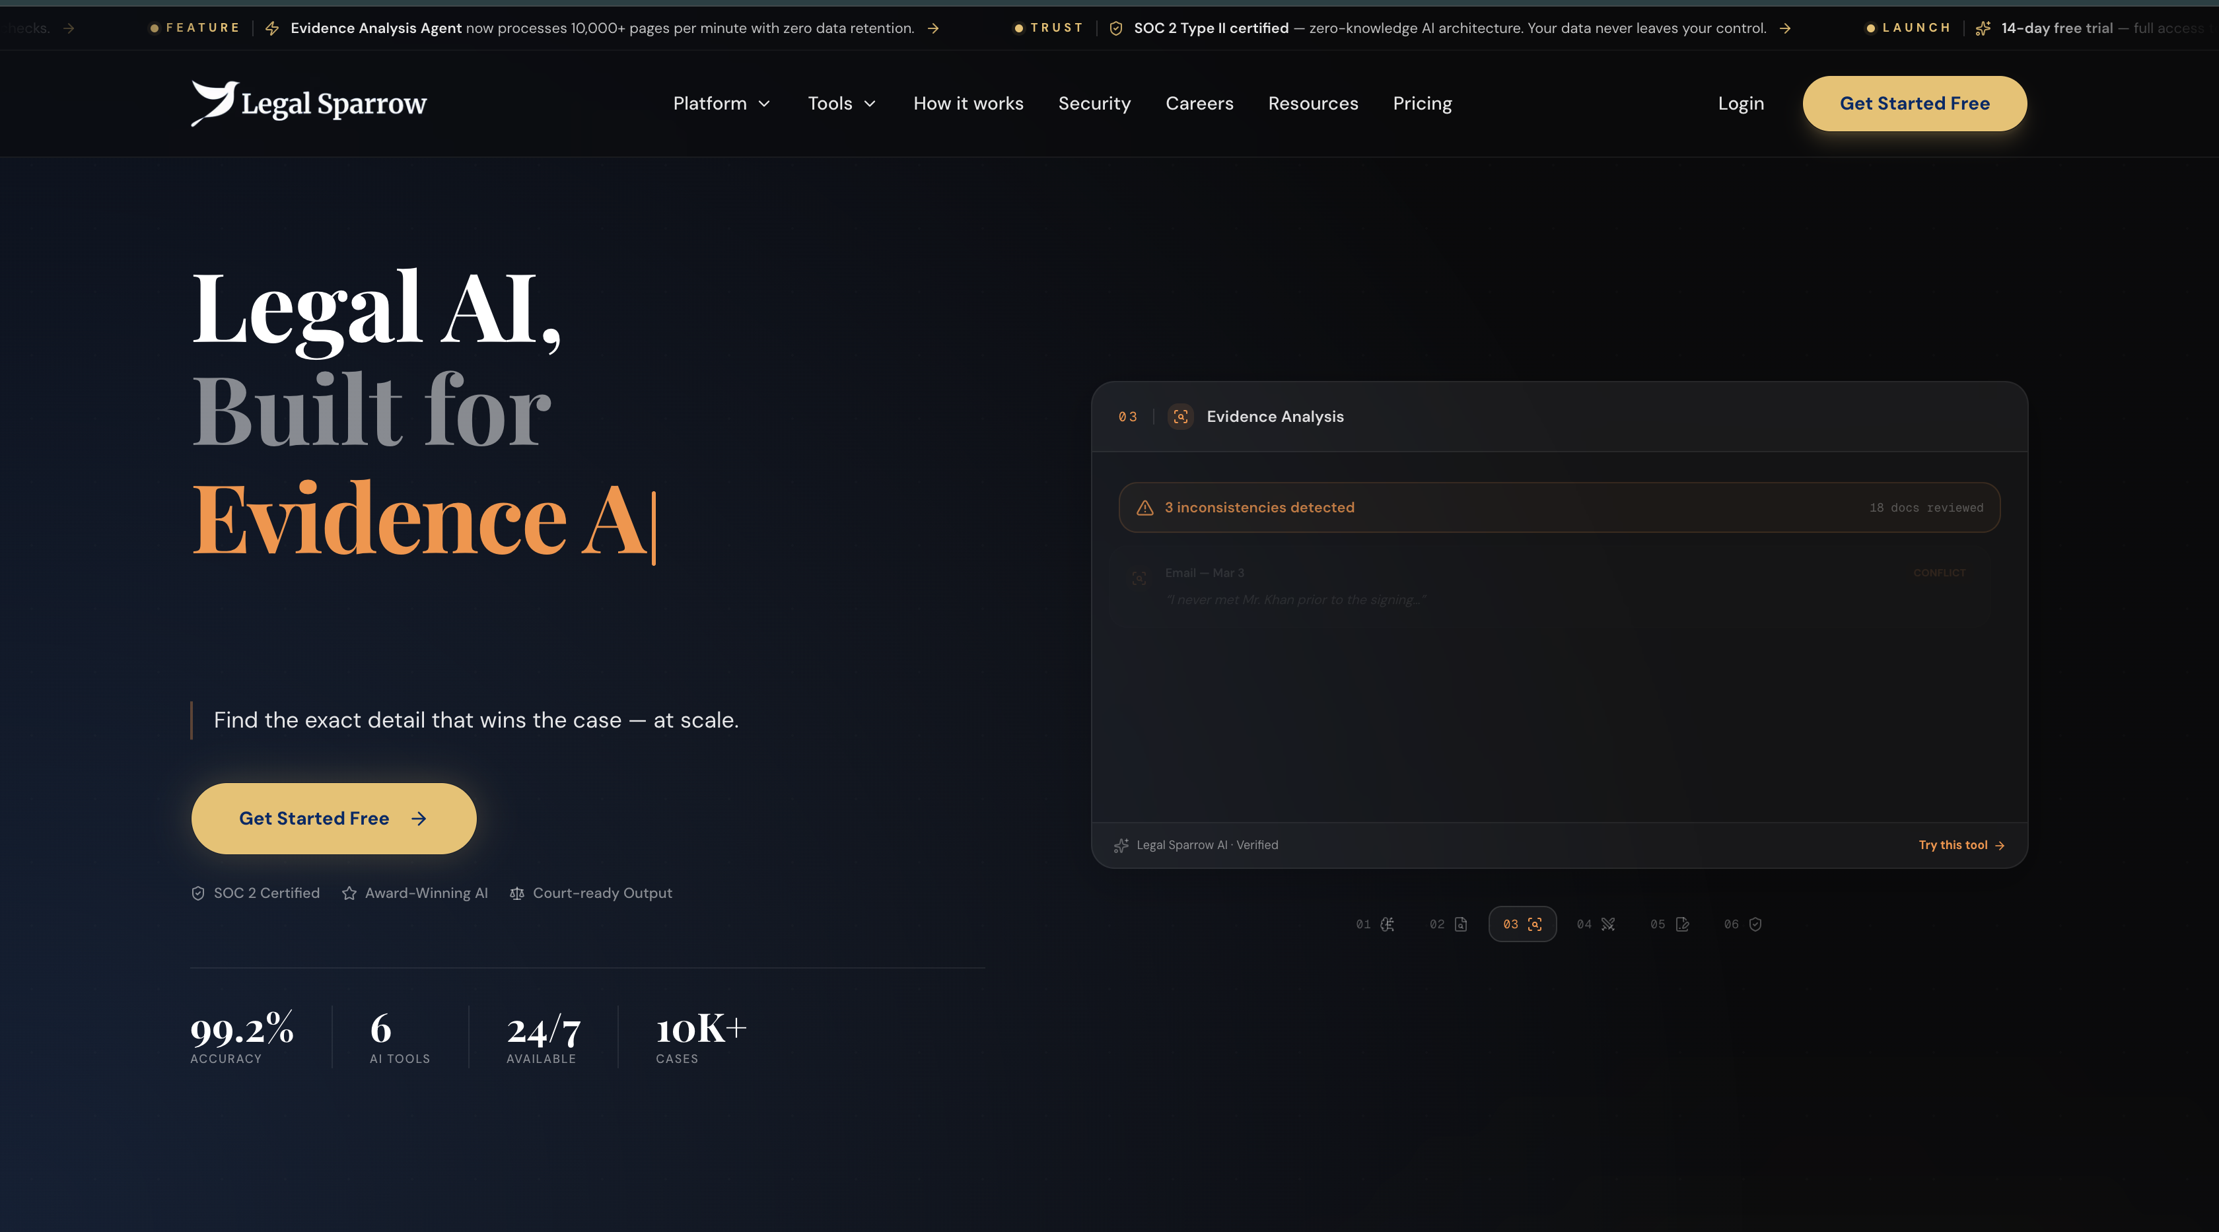
Task: Click the sparkle icon beside Legal Sparrow AI · Verified
Action: [1121, 846]
